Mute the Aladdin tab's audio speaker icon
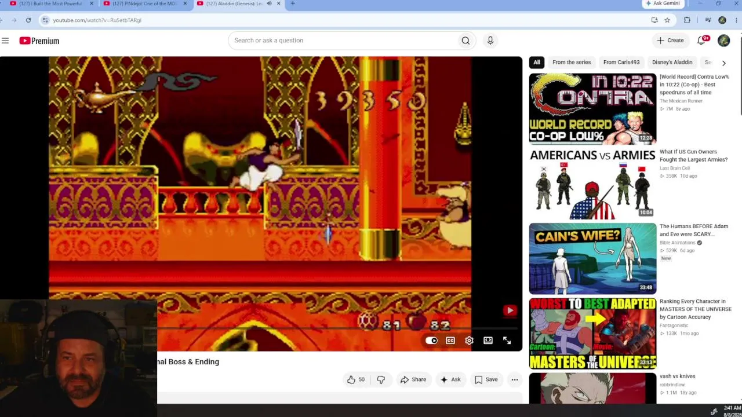 coord(269,3)
